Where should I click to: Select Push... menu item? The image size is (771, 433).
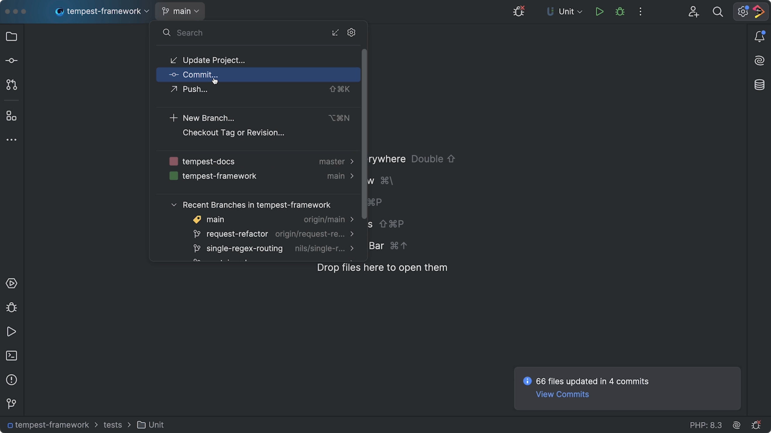pos(258,89)
